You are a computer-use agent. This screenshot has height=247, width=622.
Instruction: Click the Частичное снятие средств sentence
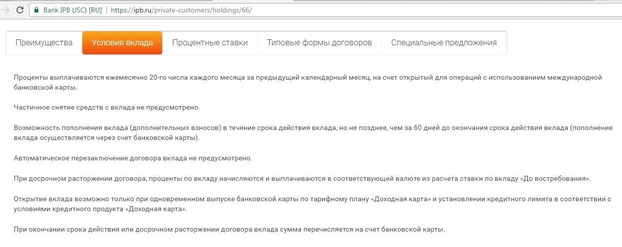(107, 108)
